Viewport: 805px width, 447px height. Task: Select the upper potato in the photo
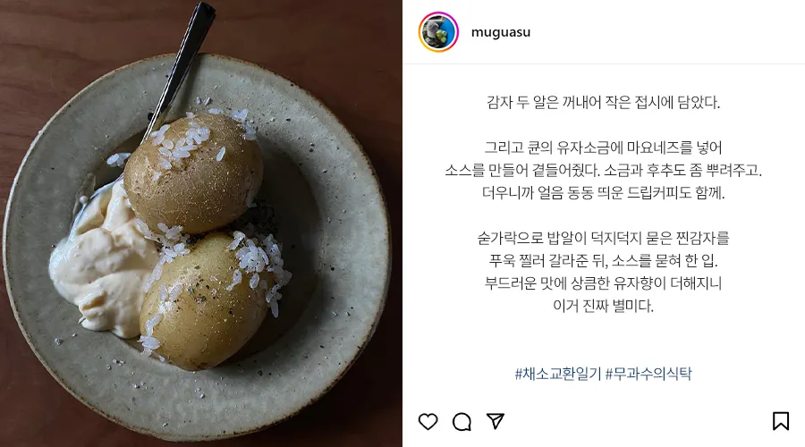click(x=193, y=173)
